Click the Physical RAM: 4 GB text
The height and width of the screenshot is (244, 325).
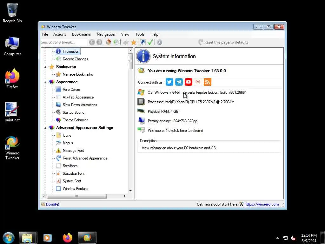click(x=163, y=112)
